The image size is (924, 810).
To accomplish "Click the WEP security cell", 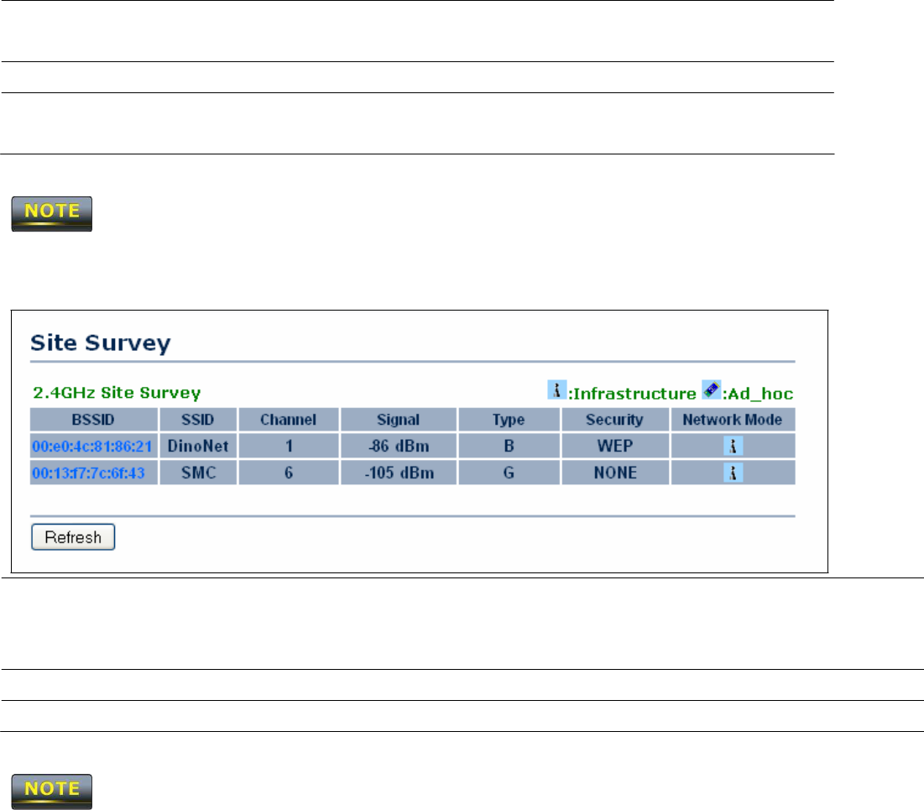I will pos(615,447).
